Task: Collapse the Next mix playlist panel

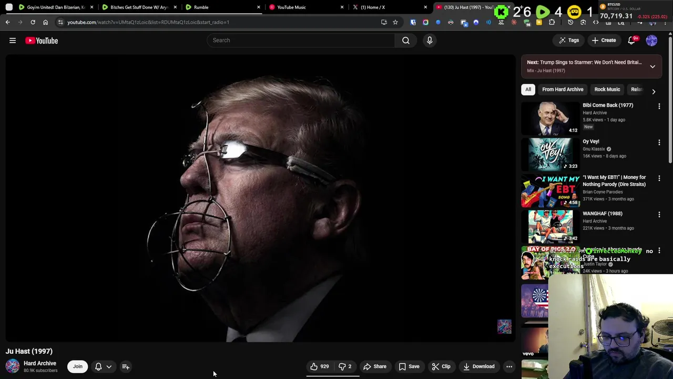Action: click(652, 66)
